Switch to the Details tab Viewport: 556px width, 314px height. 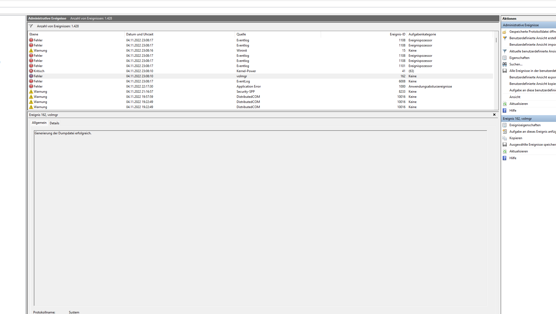tap(54, 123)
